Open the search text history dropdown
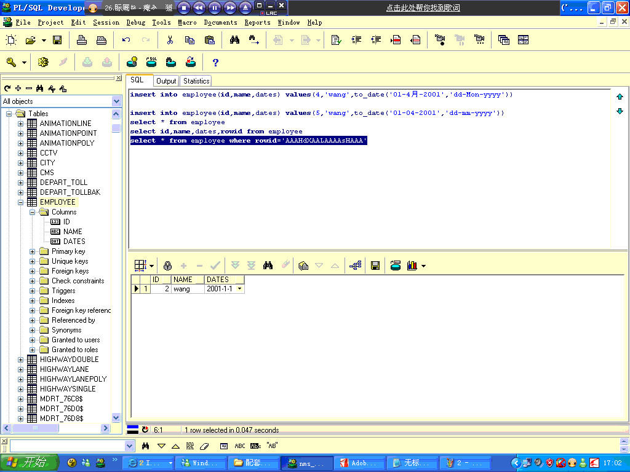The image size is (630, 472). (129, 446)
